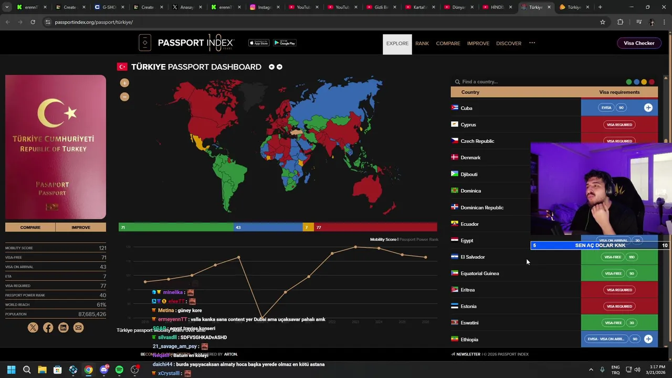Bookmark this page with the star icon
The height and width of the screenshot is (378, 672).
603,22
